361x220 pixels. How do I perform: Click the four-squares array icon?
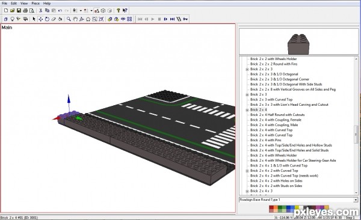point(129,19)
